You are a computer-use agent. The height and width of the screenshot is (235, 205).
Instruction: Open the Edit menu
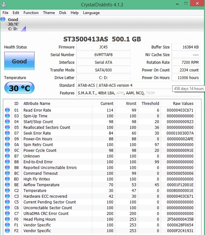click(x=16, y=13)
